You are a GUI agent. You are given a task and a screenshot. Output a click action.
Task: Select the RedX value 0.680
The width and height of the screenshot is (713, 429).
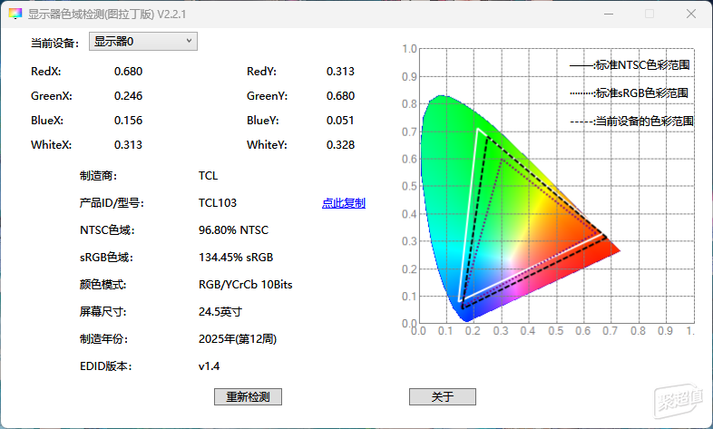click(x=128, y=72)
